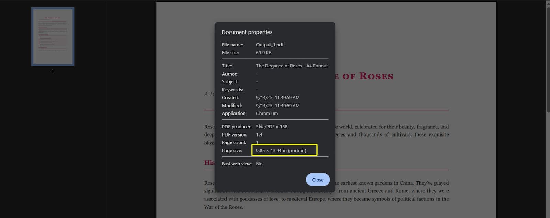
Task: Select the page 1 thumbnail in sidebar
Action: 53,36
